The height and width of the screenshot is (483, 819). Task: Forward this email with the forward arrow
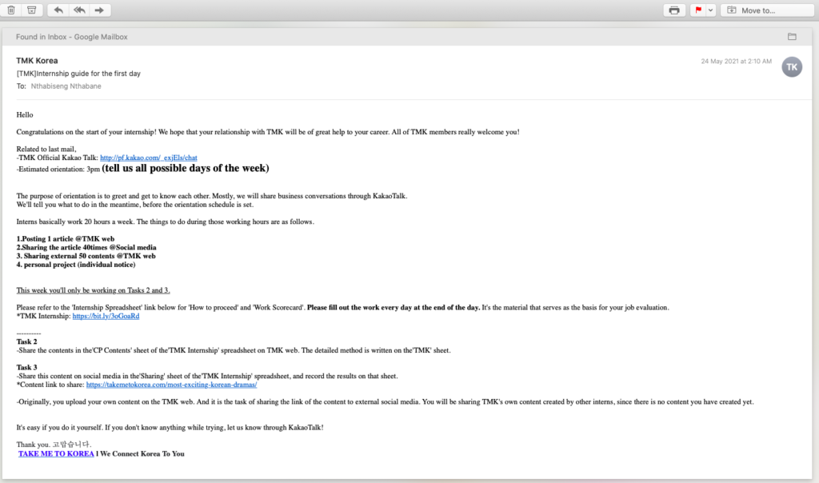point(99,10)
